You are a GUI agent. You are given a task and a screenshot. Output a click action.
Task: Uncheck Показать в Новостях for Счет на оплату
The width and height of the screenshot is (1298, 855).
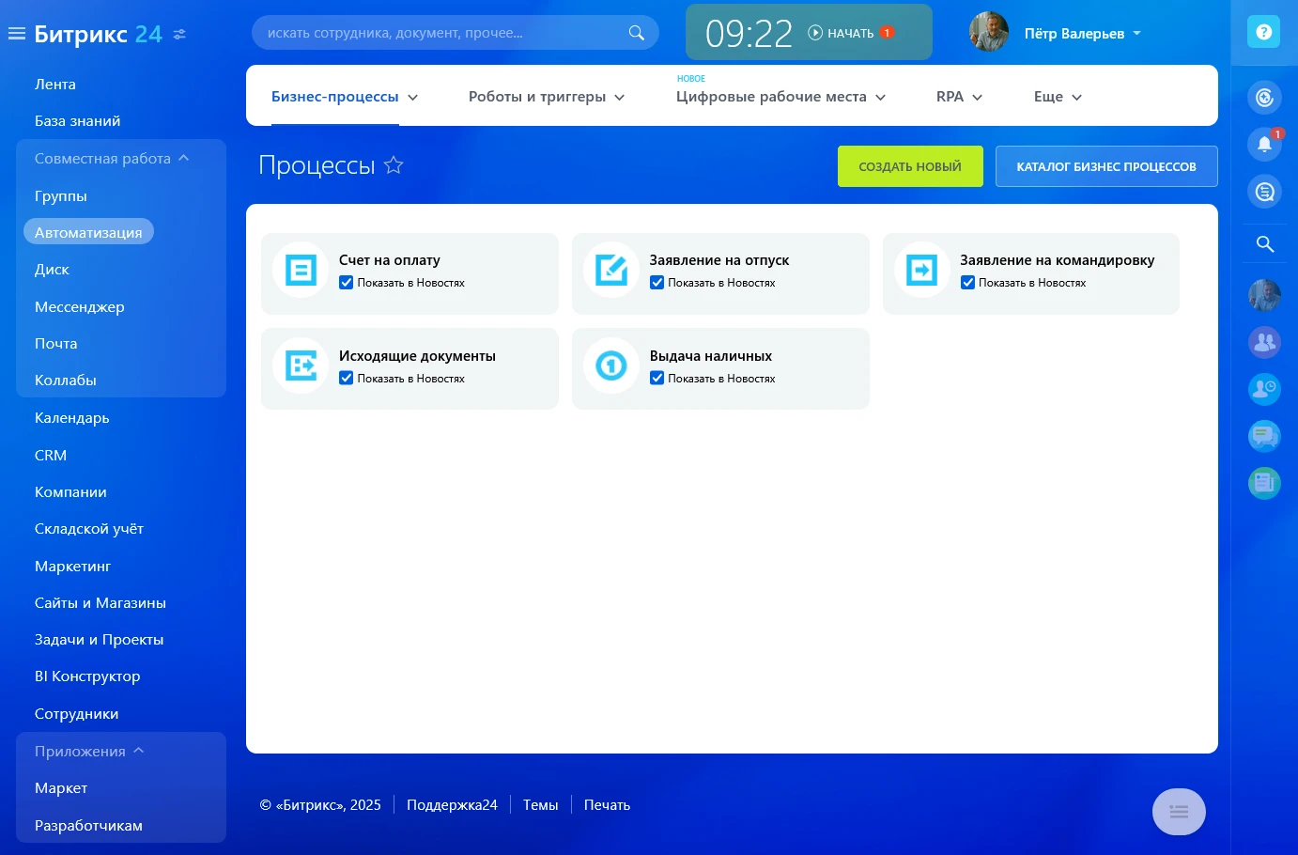(347, 282)
